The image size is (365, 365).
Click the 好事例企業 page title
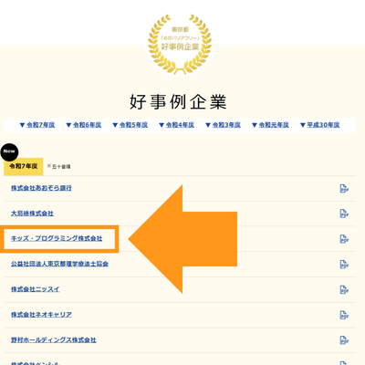point(178,102)
